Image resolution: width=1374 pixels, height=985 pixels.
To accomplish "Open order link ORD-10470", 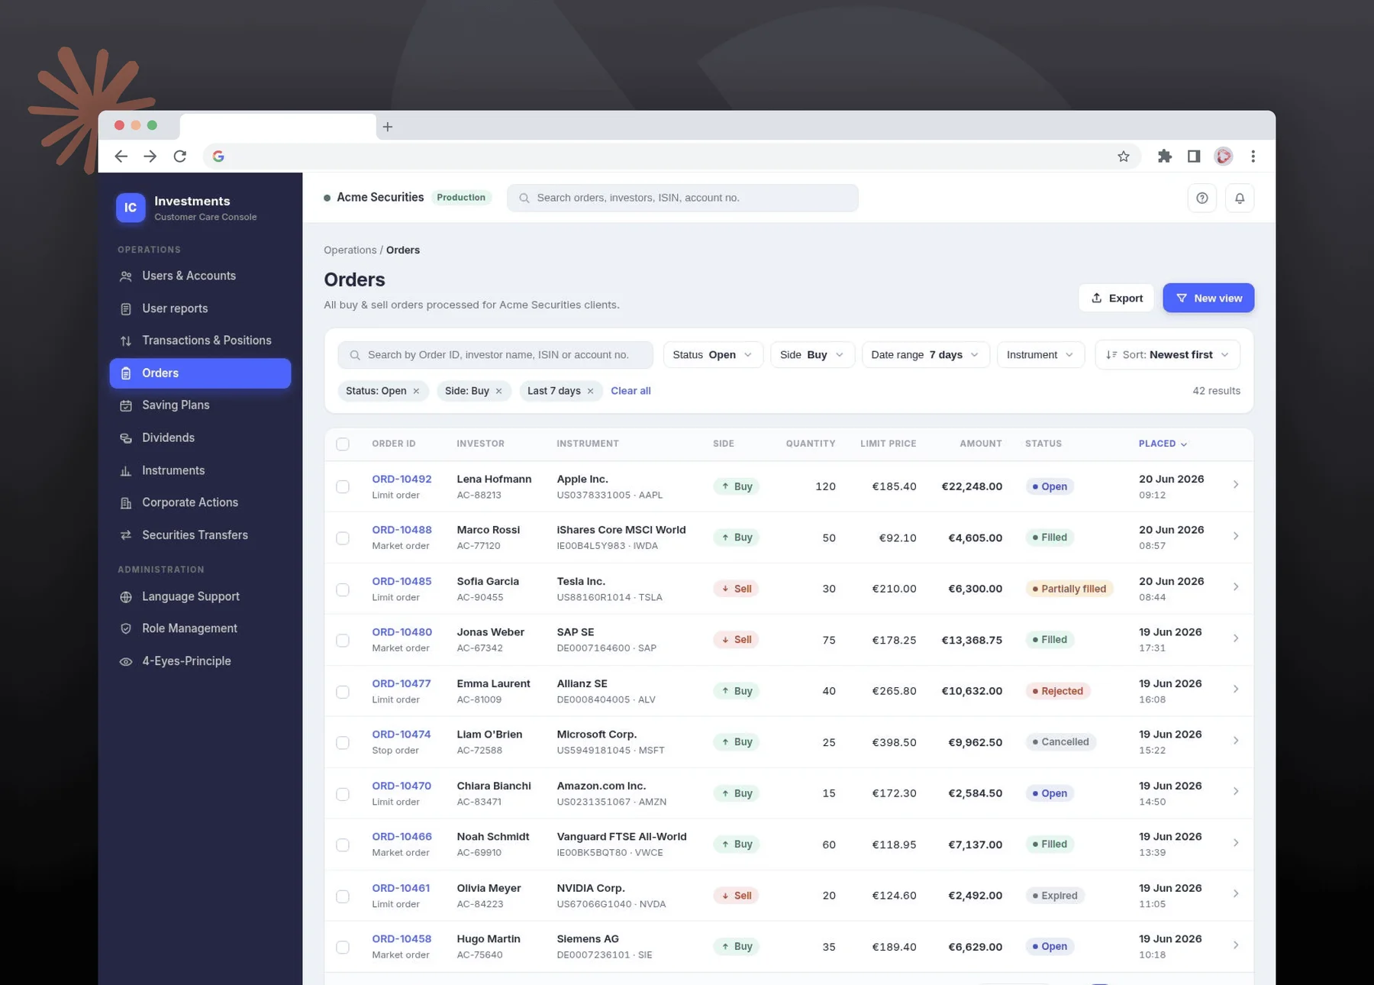I will (402, 786).
